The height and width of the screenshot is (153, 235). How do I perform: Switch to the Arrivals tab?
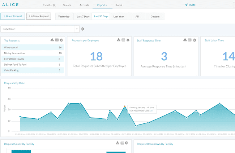(x=84, y=5)
